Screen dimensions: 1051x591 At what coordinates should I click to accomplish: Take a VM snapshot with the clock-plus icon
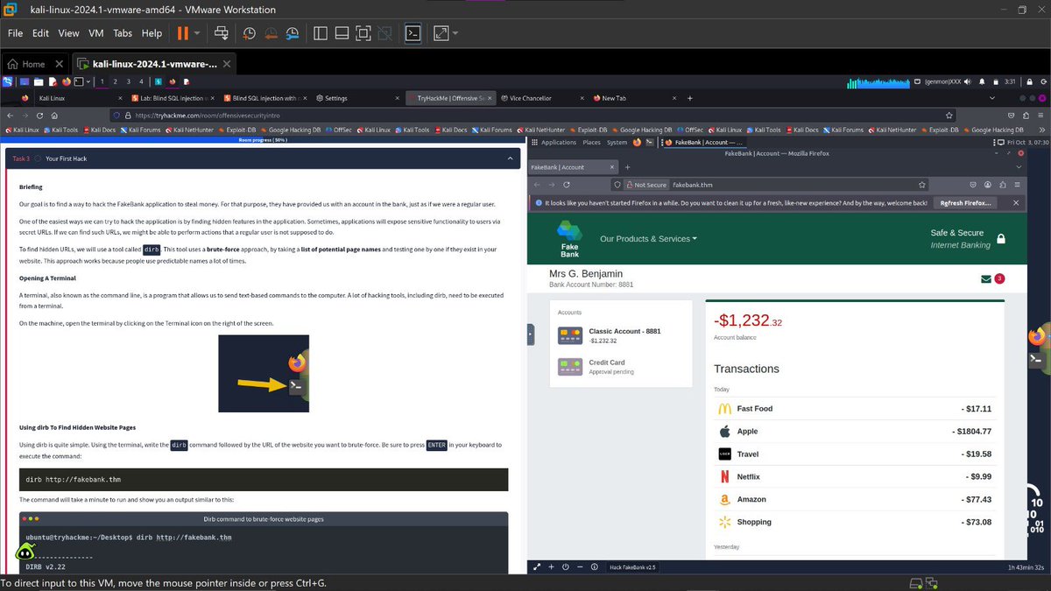click(250, 33)
